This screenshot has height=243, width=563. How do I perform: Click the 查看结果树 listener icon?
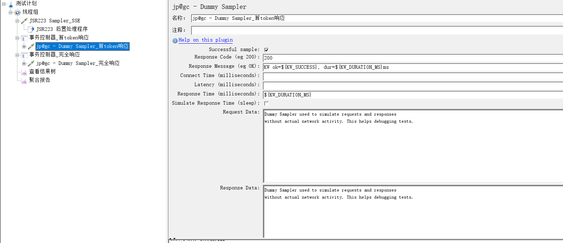(24, 72)
